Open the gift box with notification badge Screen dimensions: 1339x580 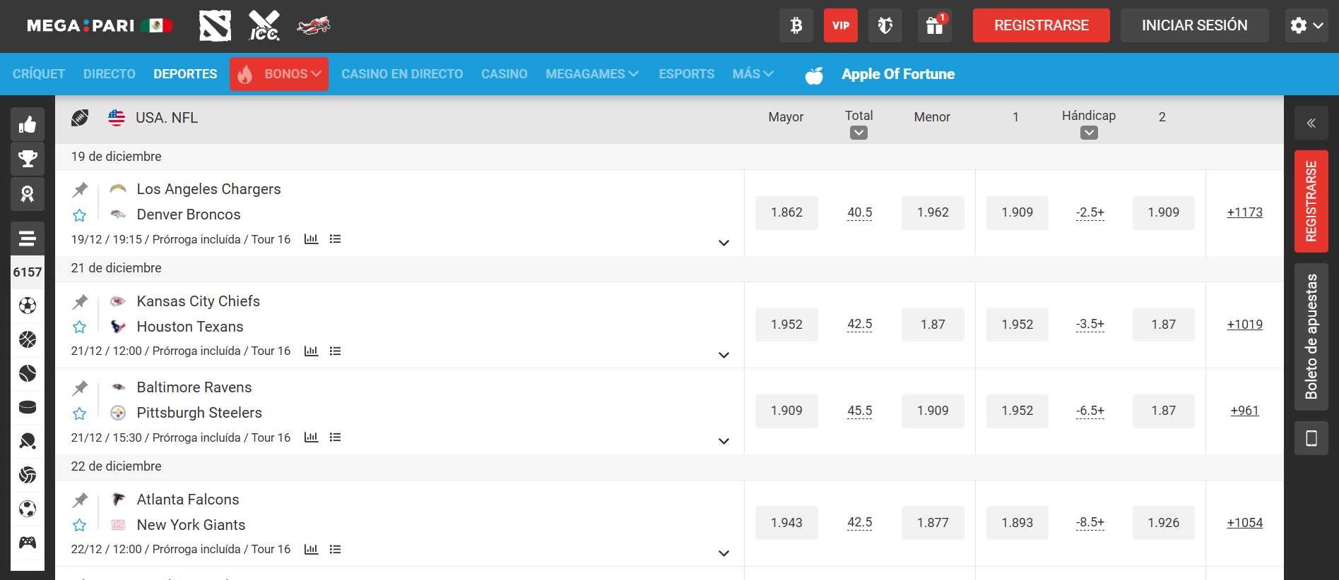click(935, 25)
